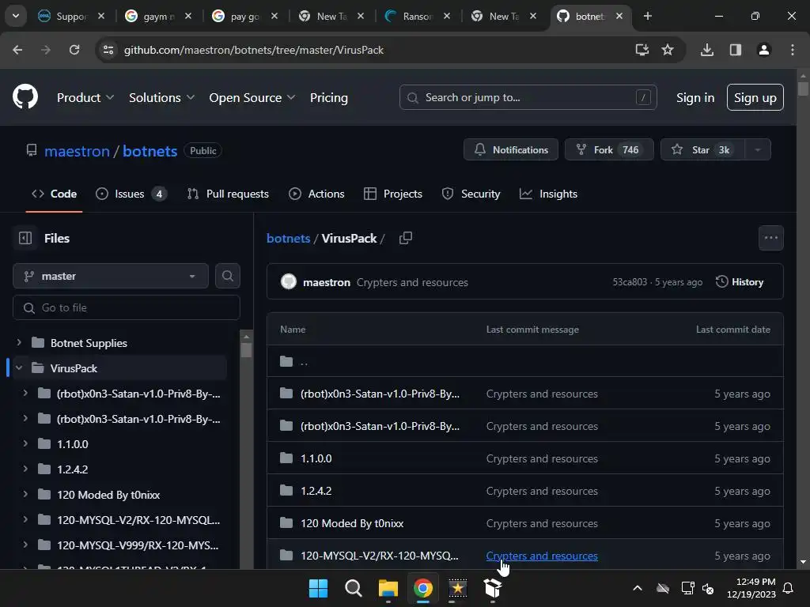Viewport: 810px width, 607px height.
Task: Open the master branch selector
Action: [111, 276]
